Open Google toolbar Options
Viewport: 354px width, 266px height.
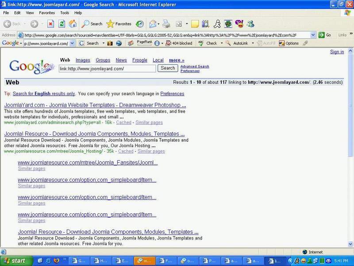(289, 43)
